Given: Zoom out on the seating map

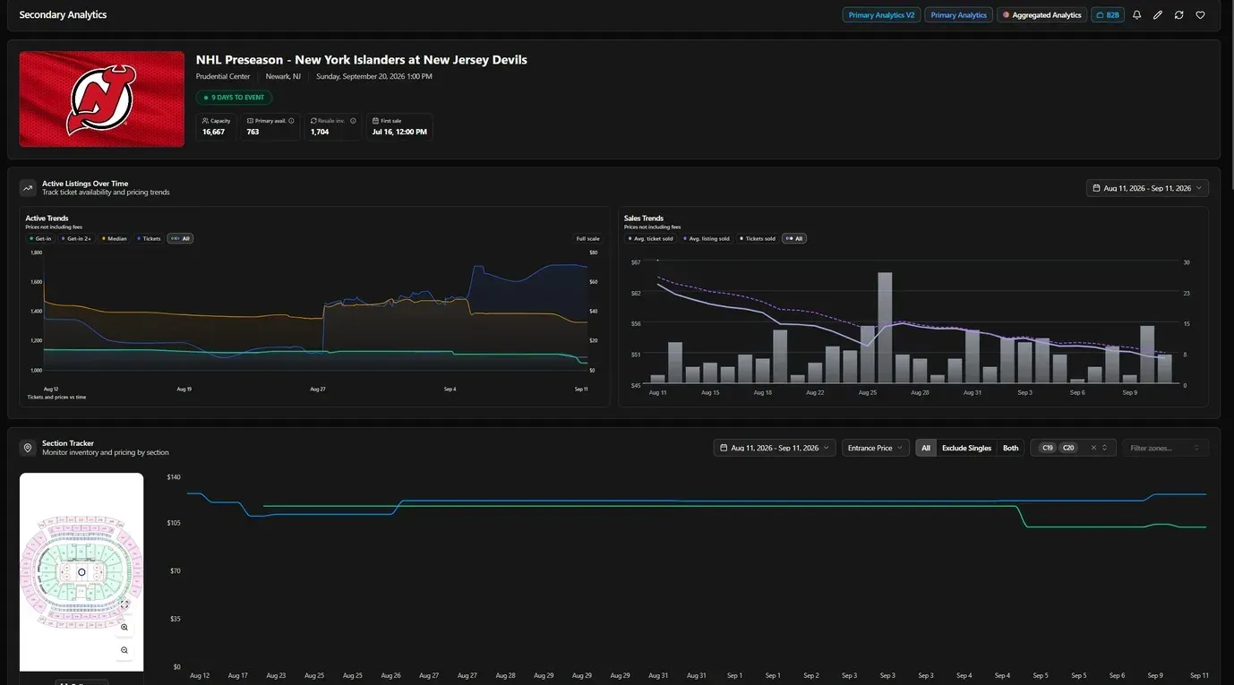Looking at the screenshot, I should coord(124,650).
